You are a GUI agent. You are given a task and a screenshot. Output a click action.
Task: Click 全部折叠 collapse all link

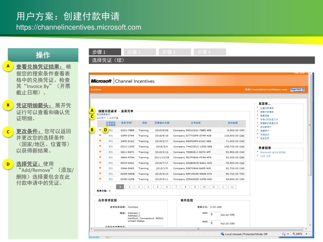click(x=114, y=118)
